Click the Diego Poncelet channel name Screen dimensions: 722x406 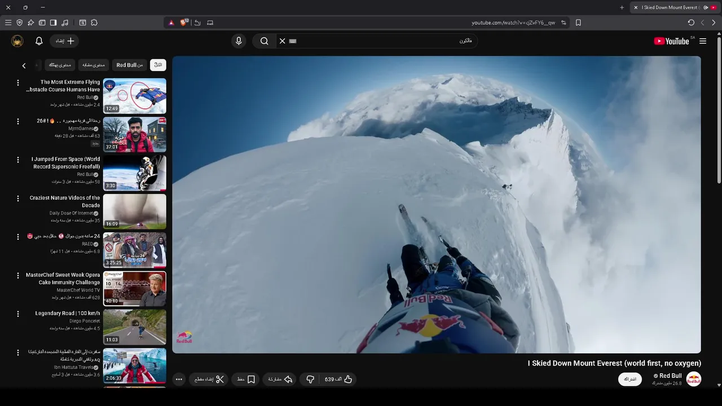click(85, 321)
